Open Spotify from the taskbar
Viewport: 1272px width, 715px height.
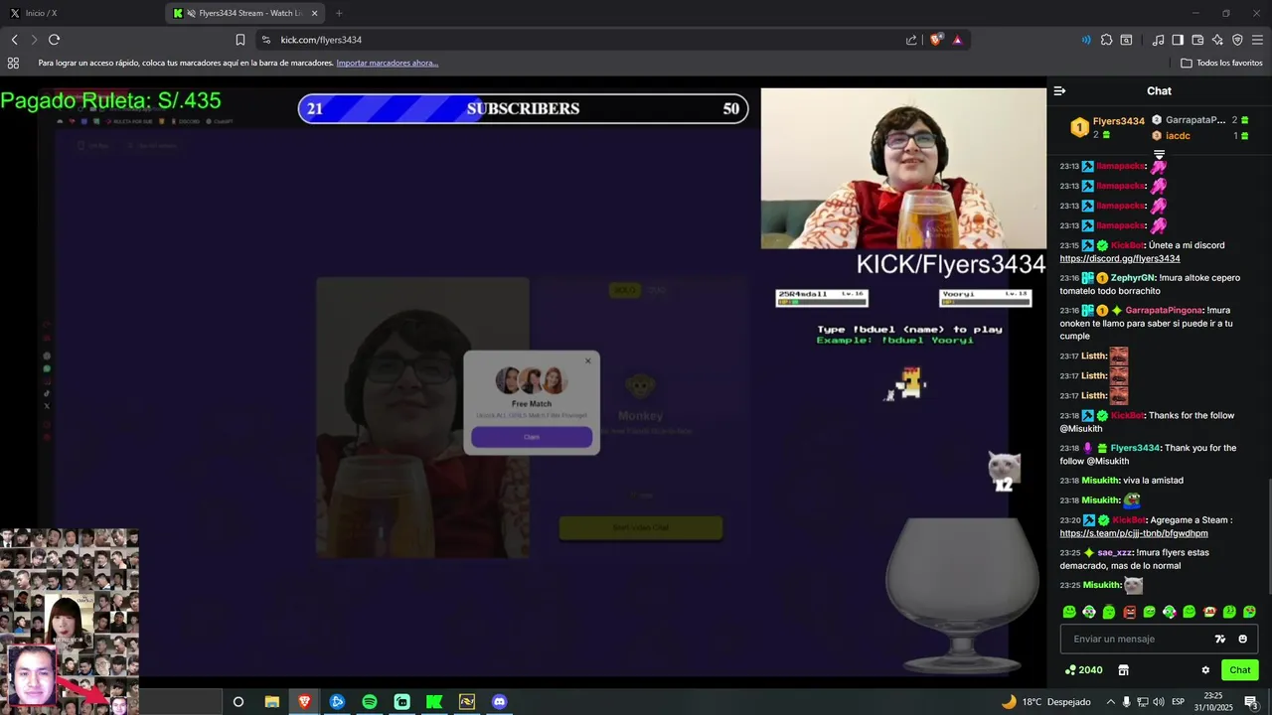coord(370,702)
